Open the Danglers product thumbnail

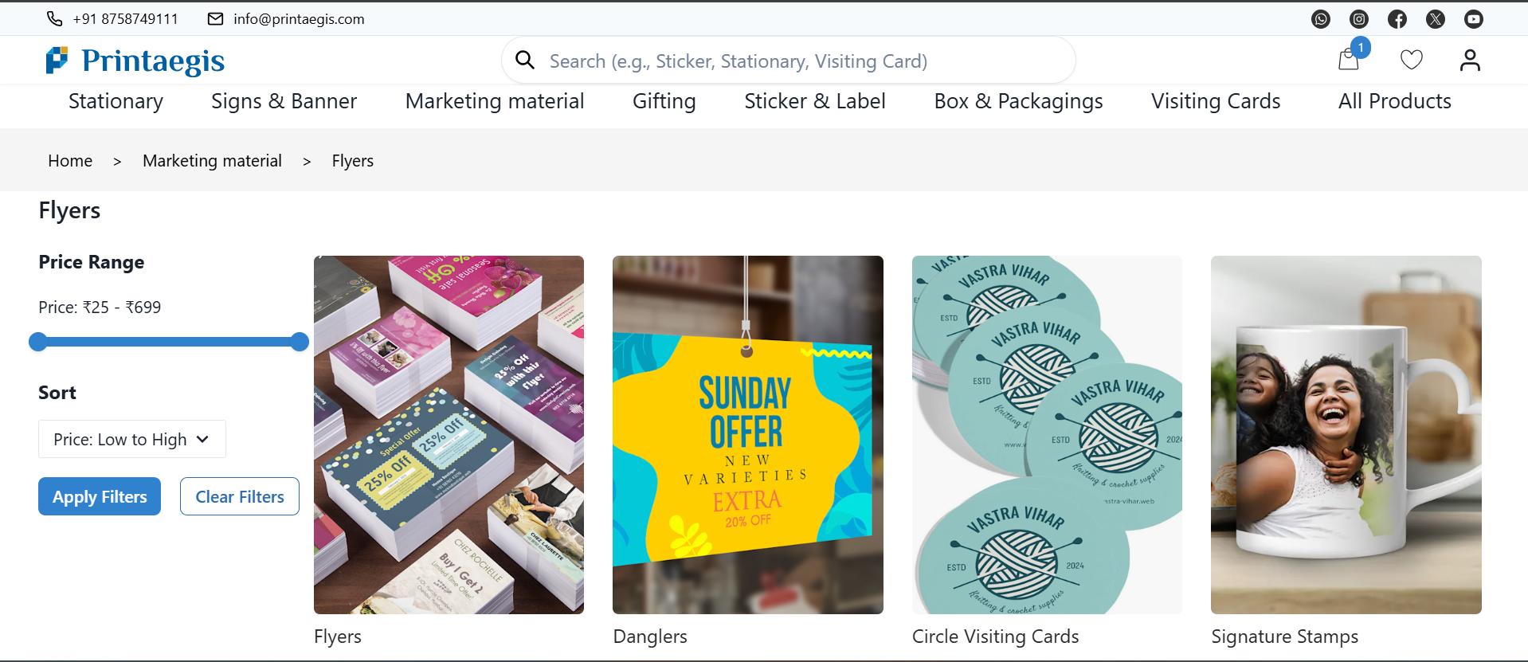[747, 434]
